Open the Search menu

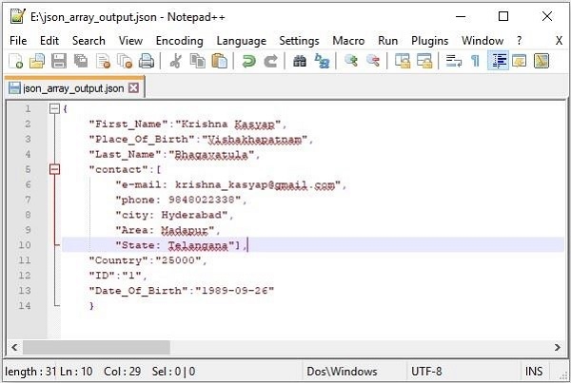[89, 40]
